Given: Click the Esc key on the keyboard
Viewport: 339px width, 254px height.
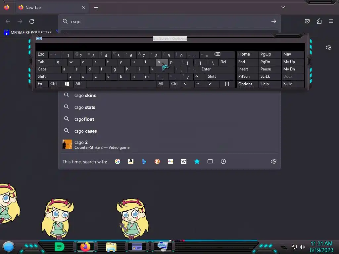Looking at the screenshot, I should click(x=42, y=55).
